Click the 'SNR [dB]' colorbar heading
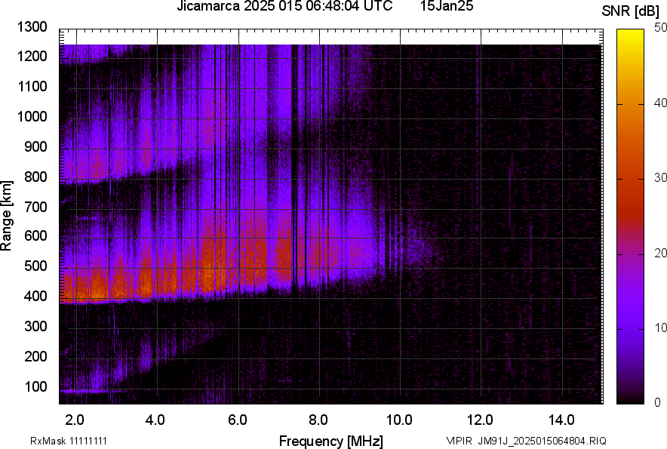 click(631, 11)
